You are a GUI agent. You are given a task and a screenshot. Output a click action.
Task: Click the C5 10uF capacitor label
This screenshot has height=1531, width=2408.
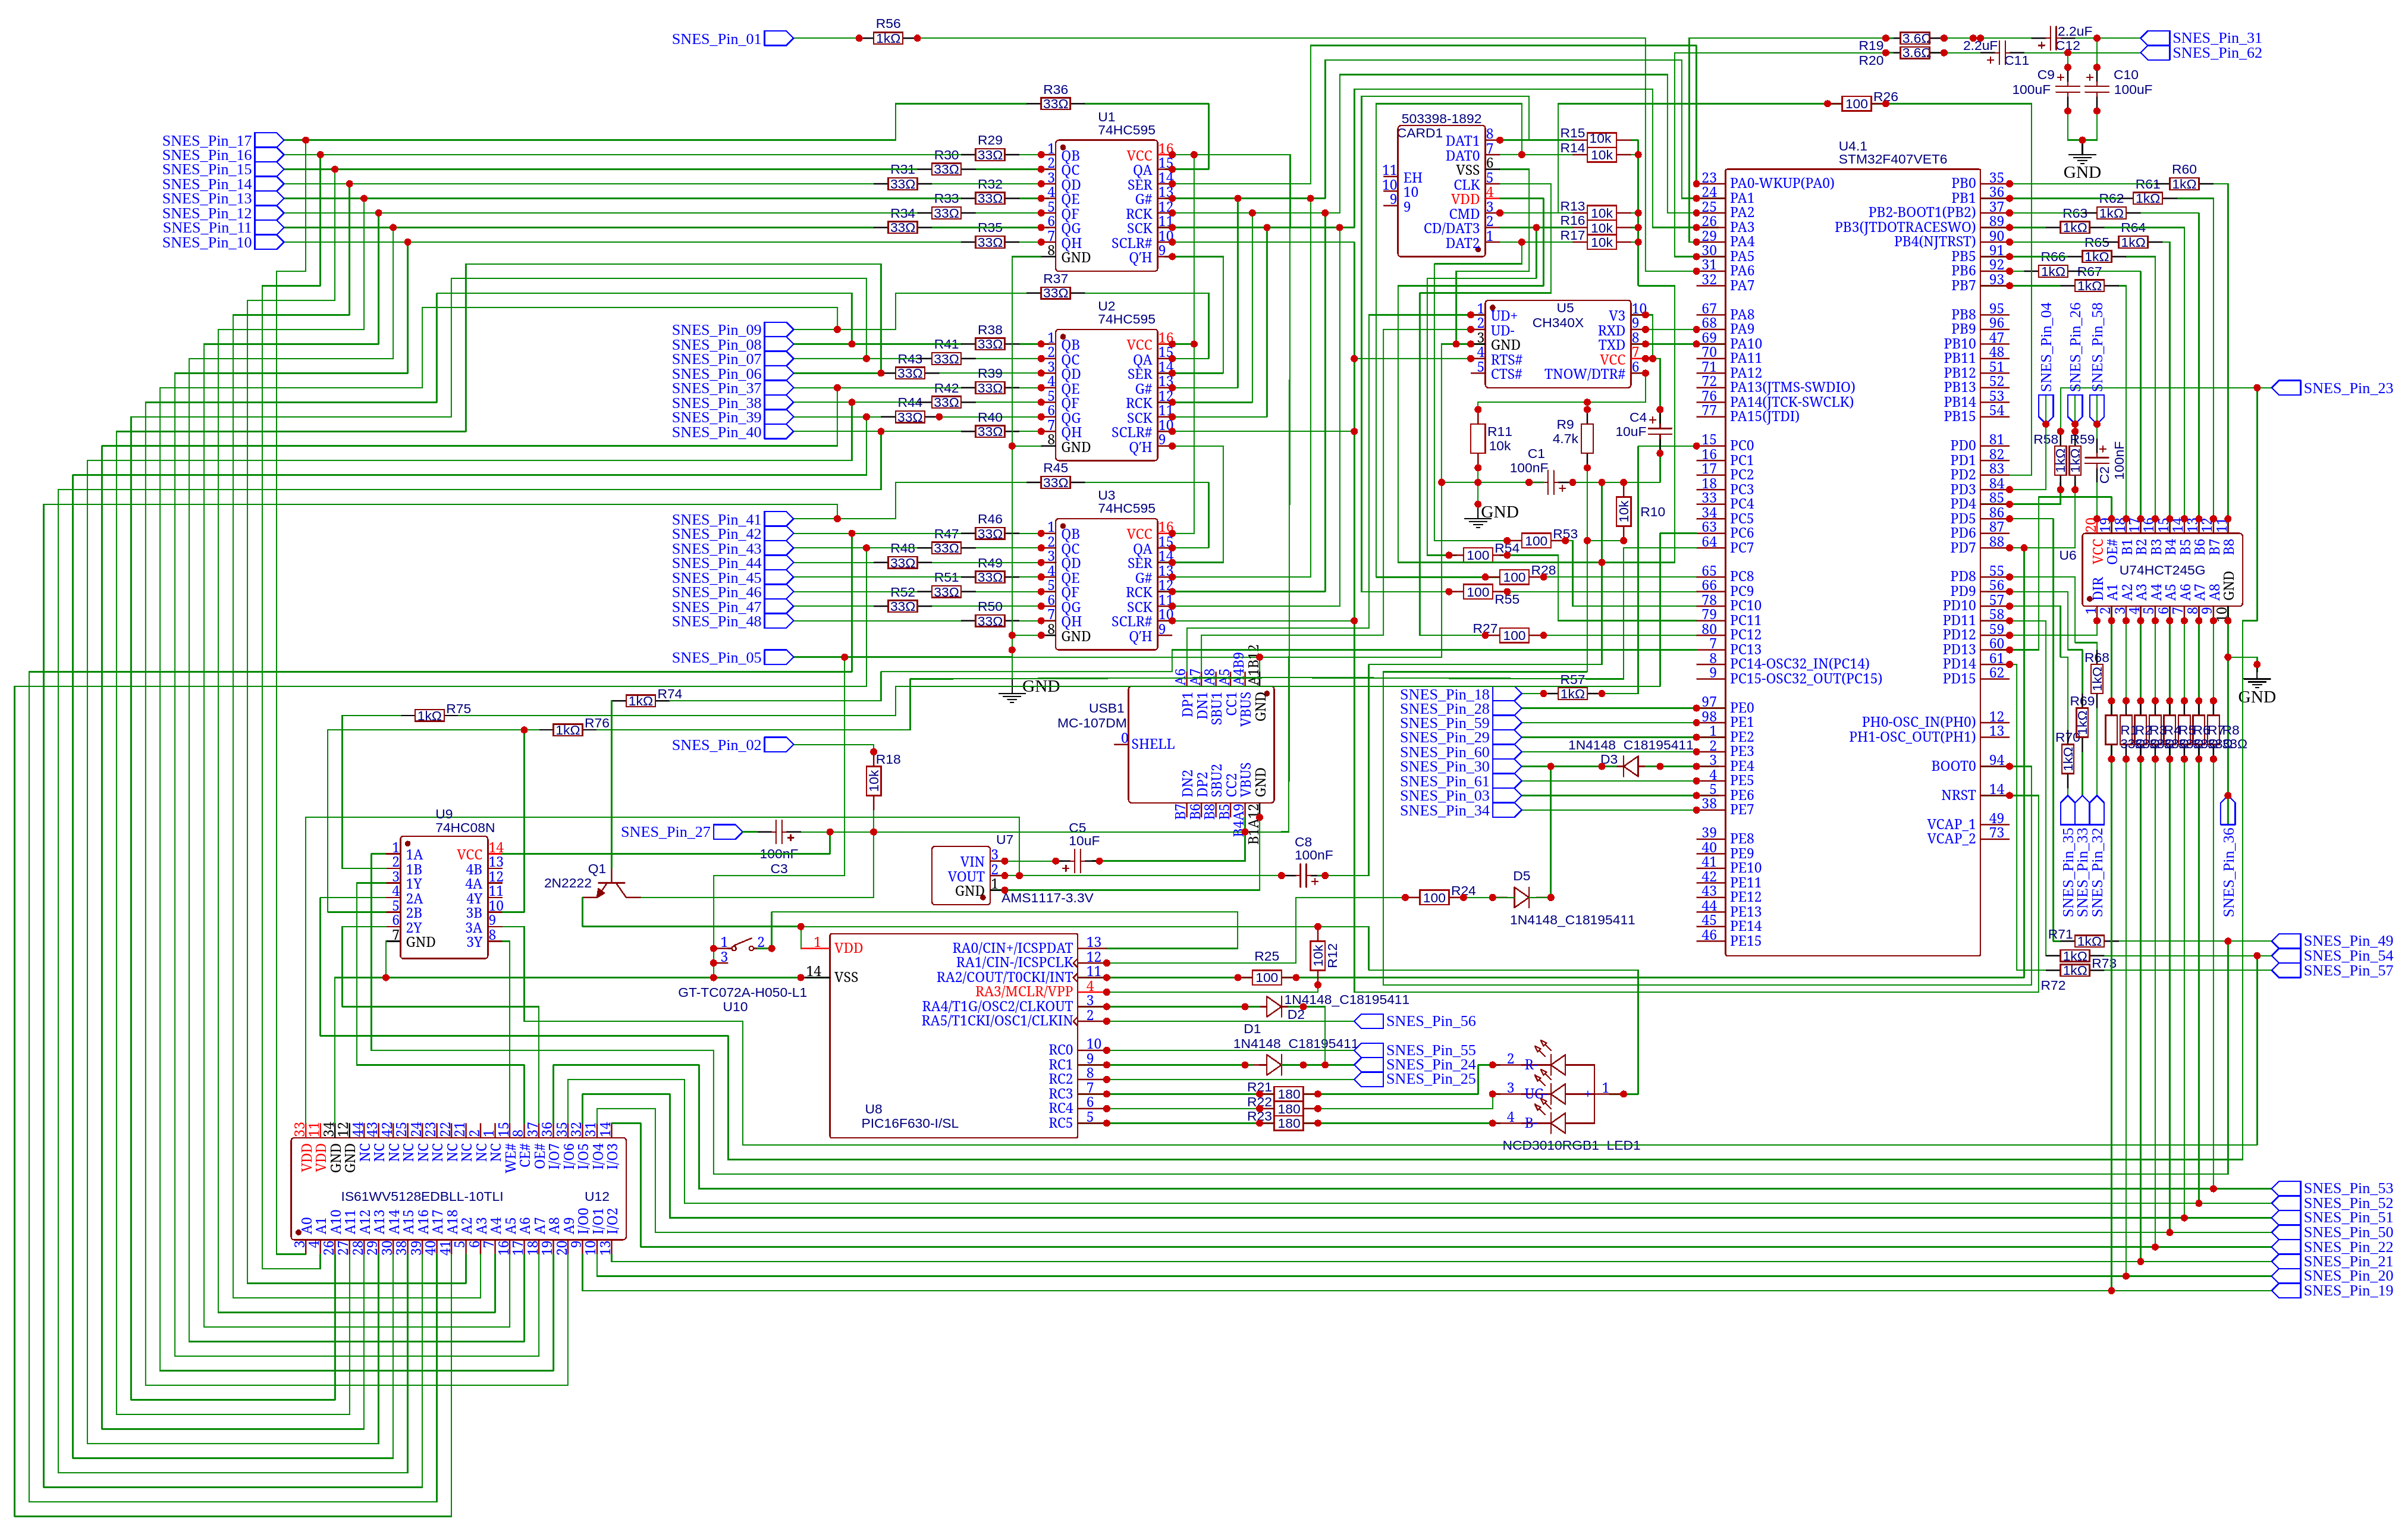click(x=1083, y=834)
